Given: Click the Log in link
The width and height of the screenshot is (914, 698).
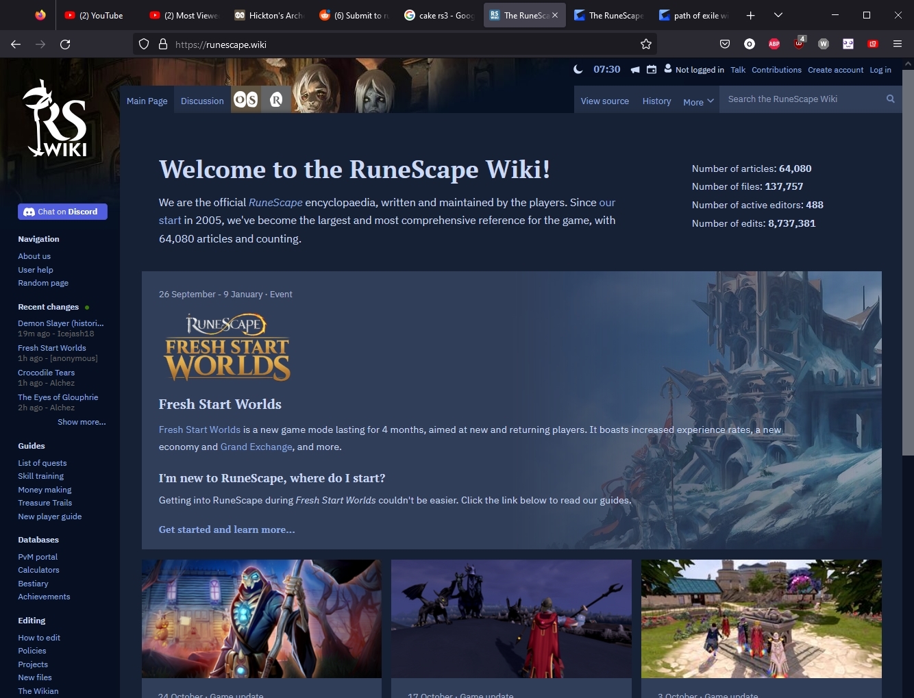Looking at the screenshot, I should [880, 70].
